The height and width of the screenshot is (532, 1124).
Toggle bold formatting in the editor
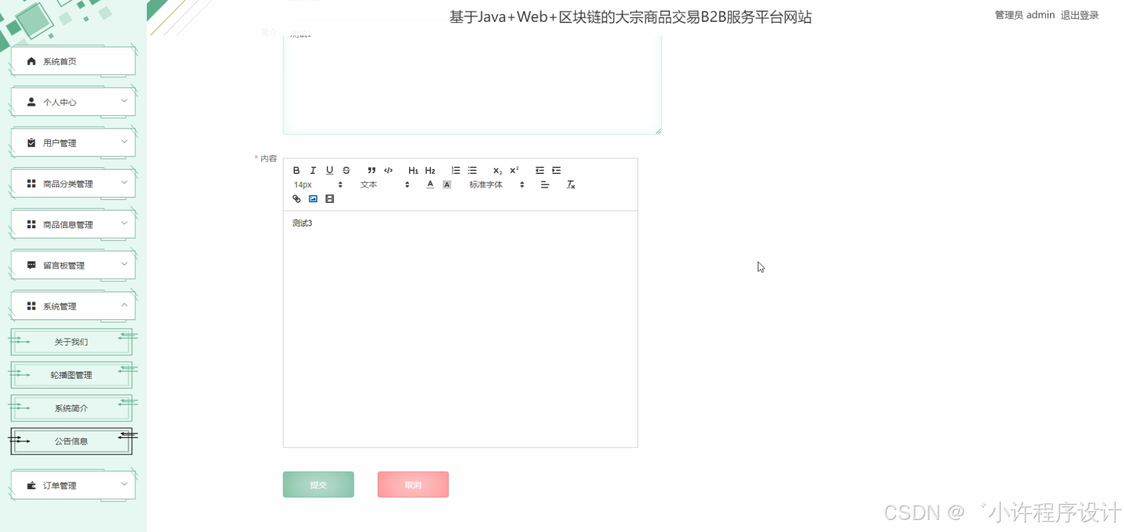coord(296,170)
